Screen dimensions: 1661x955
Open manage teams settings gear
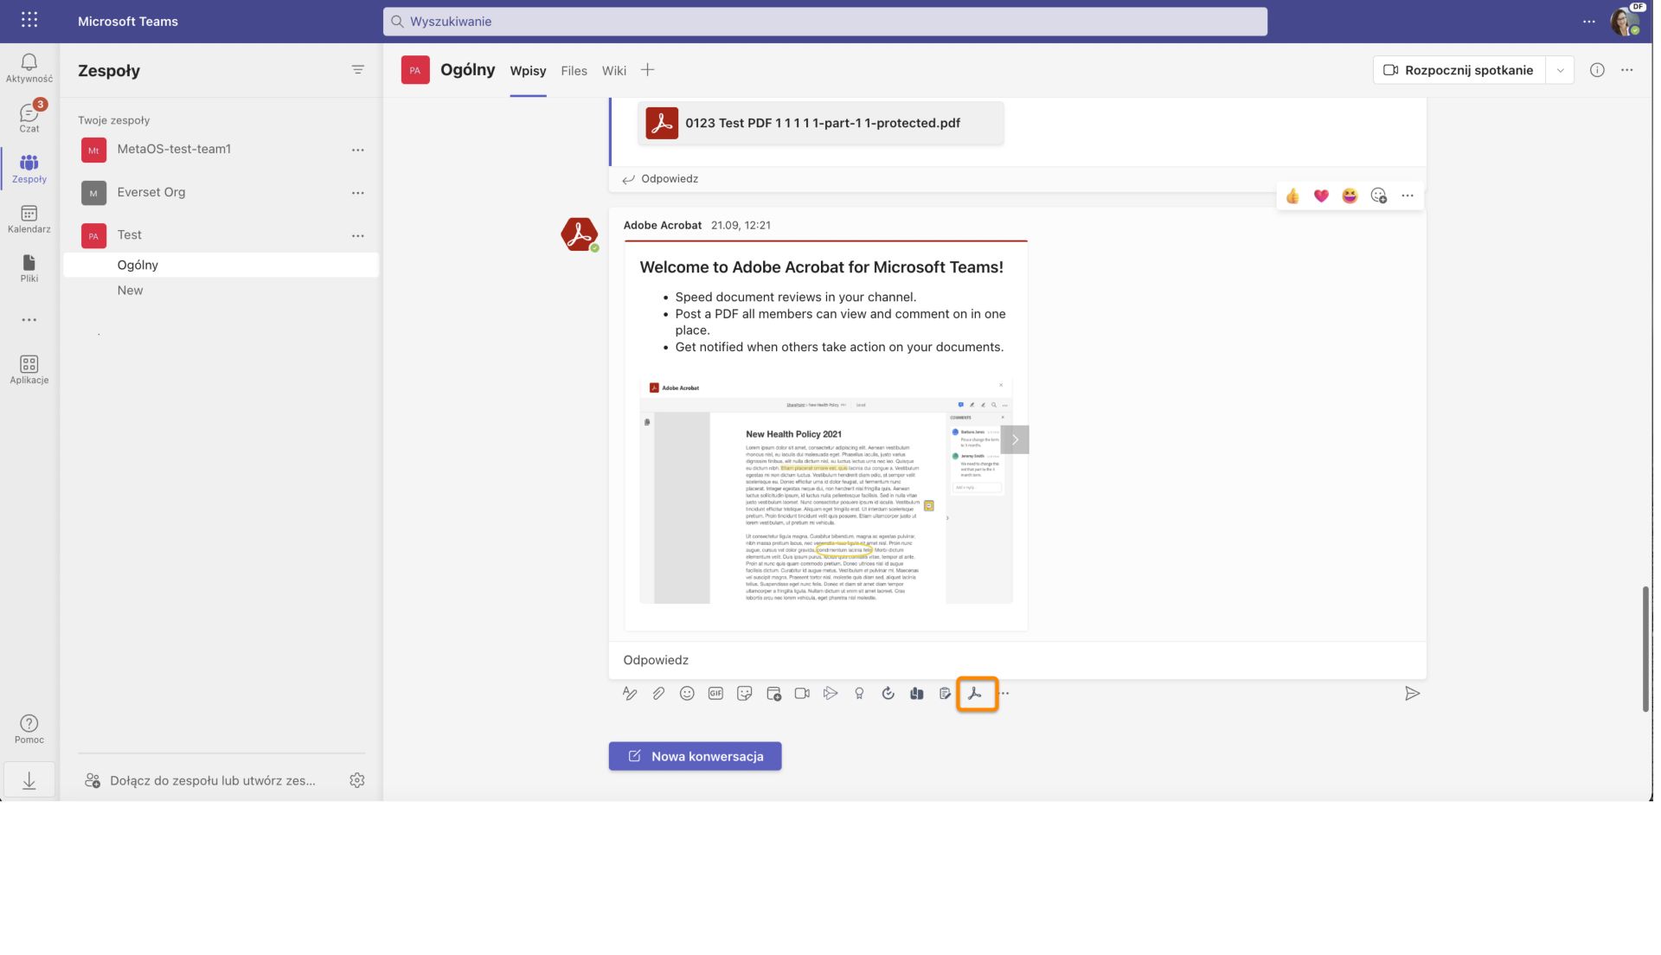[x=356, y=780]
